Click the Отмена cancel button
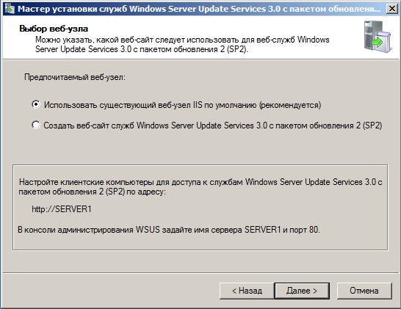Screen dimensions: 401x309 364,291
